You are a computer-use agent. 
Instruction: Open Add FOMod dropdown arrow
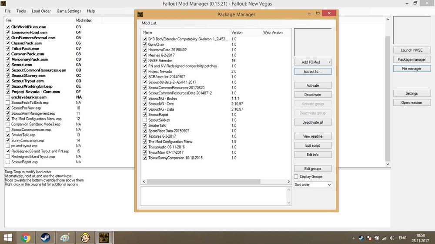tap(329, 62)
